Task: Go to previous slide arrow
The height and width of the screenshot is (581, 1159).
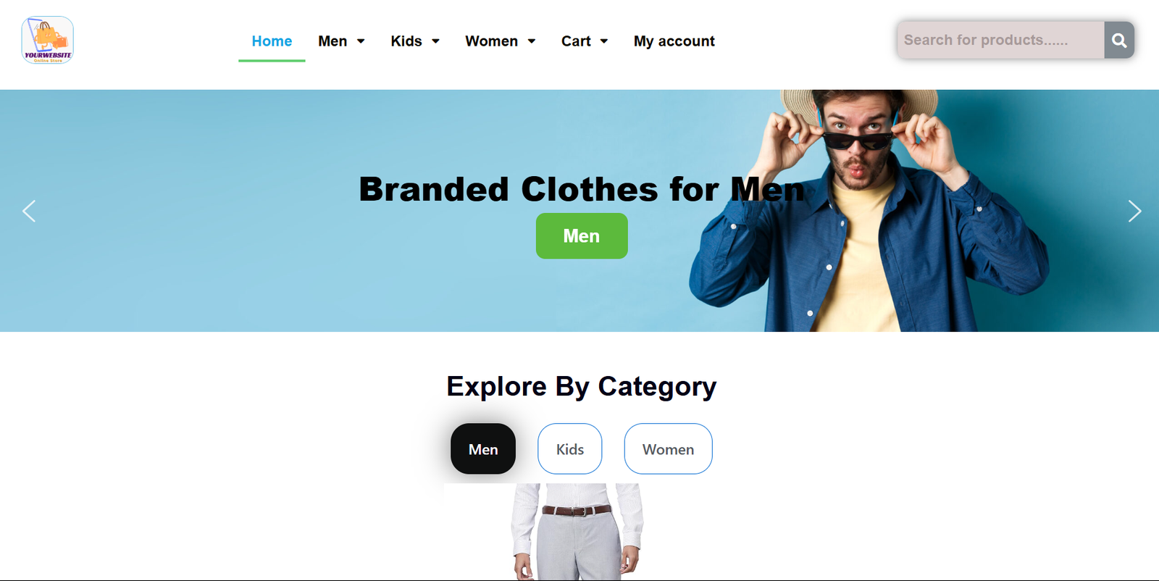Action: 29,211
